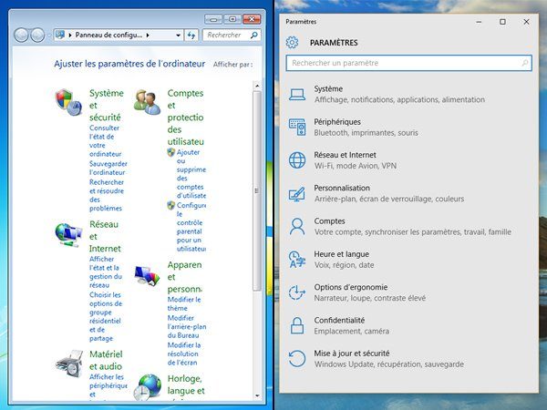Click the shield icon beside Configurer le contrôle parental
Image resolution: width=547 pixels, height=410 pixels.
171,205
